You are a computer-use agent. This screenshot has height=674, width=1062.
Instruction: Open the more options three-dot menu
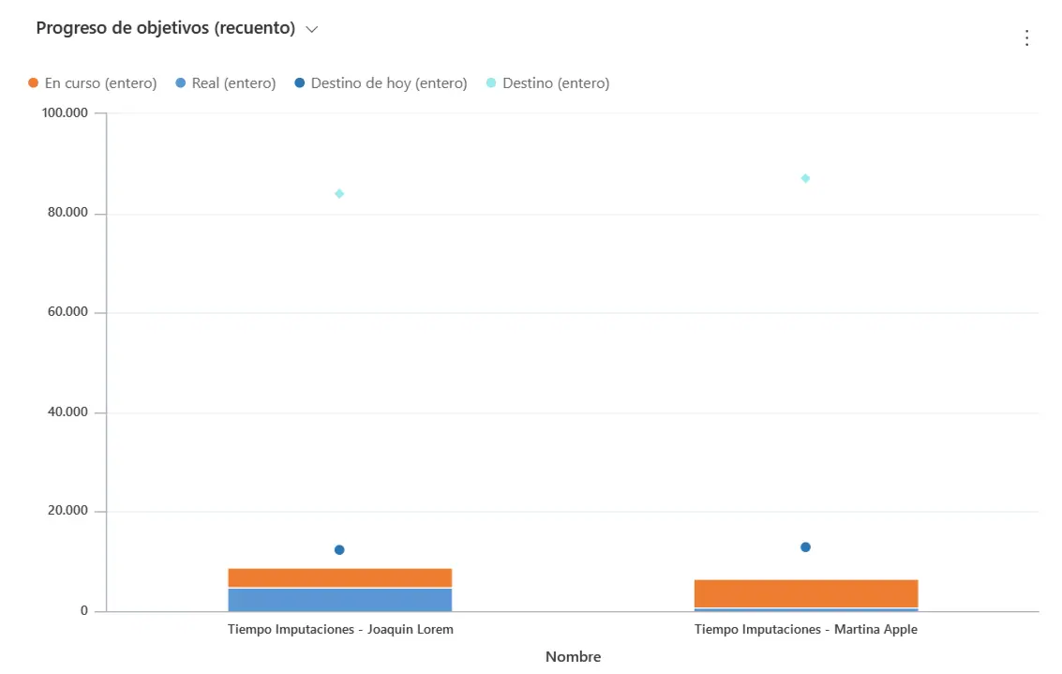(1026, 37)
